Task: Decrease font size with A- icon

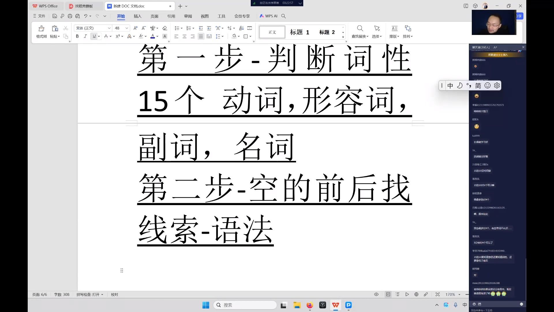Action: tap(144, 28)
